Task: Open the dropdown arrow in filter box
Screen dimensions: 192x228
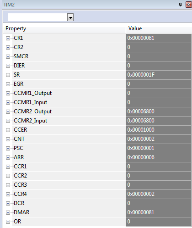Action: tap(70, 17)
